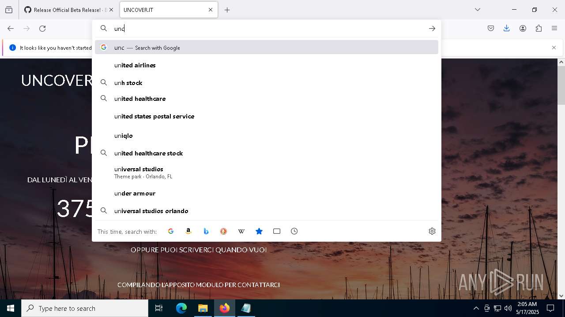Image resolution: width=565 pixels, height=317 pixels.
Task: Search this time with Google icon
Action: pos(171,231)
